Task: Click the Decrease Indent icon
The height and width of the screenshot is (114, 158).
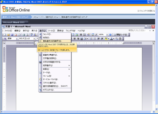Action: (98, 39)
